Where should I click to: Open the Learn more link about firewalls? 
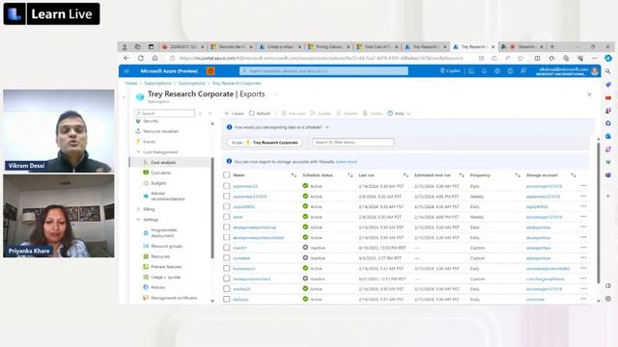tap(347, 162)
